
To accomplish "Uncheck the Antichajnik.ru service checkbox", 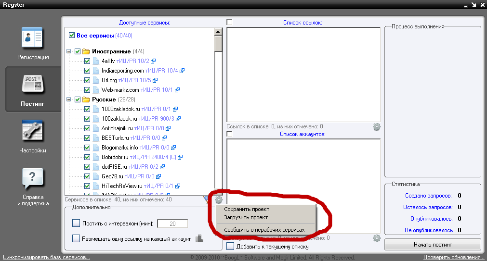I will 87,128.
